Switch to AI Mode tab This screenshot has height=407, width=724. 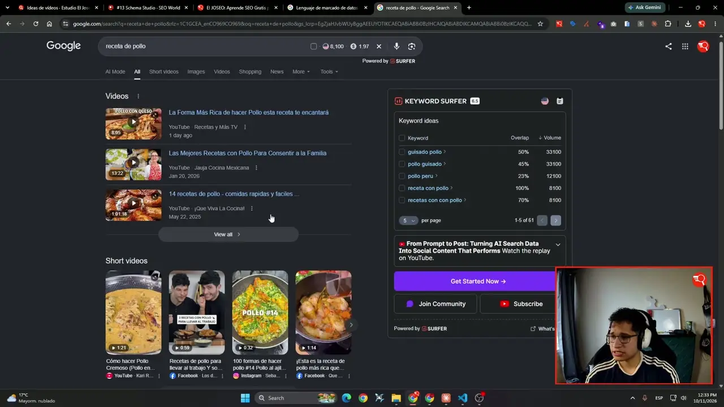tap(115, 72)
